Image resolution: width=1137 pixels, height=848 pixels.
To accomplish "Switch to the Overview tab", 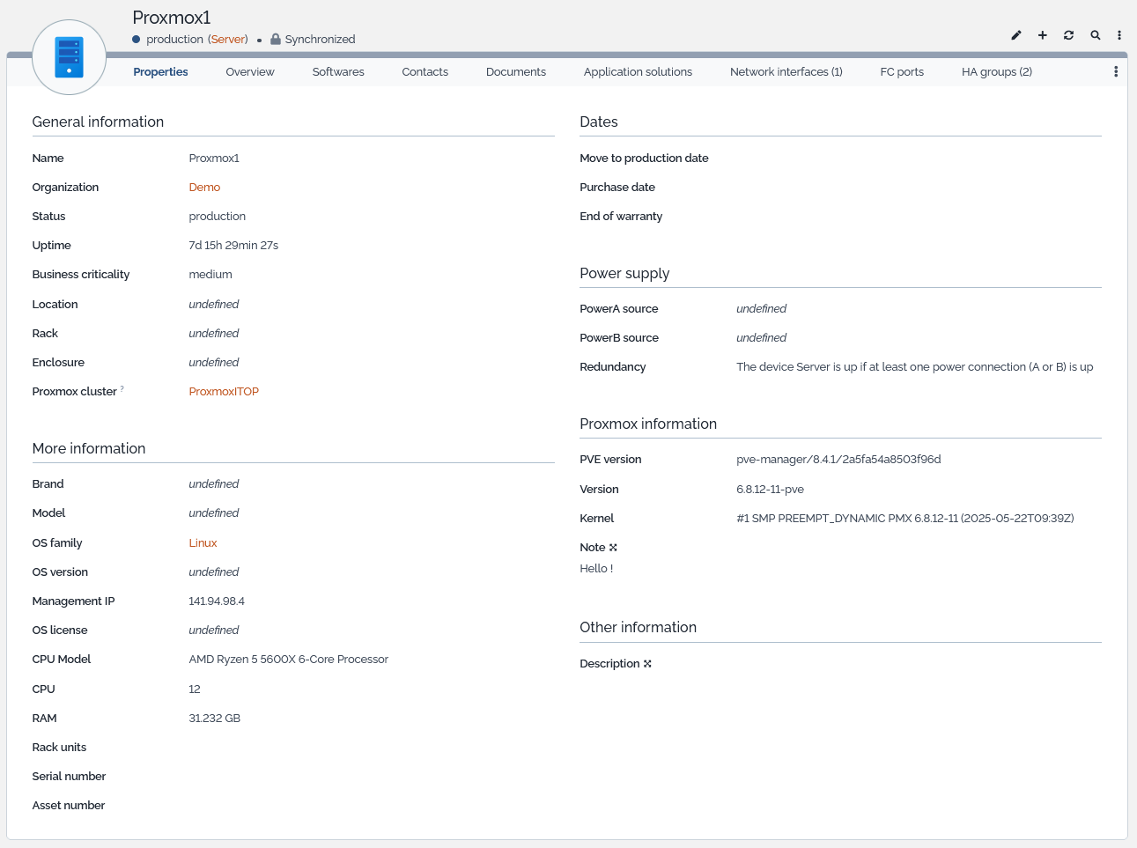I will [249, 72].
